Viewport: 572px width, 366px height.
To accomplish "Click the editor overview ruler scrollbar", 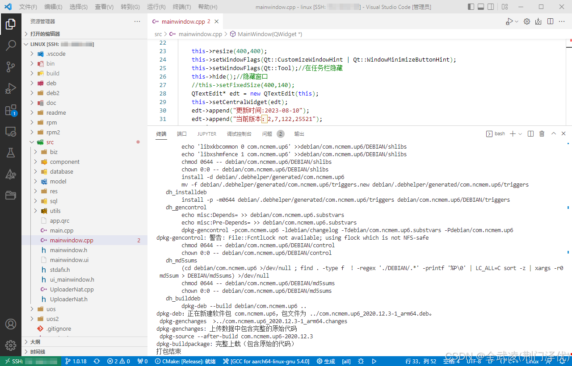I will pyautogui.click(x=569, y=80).
